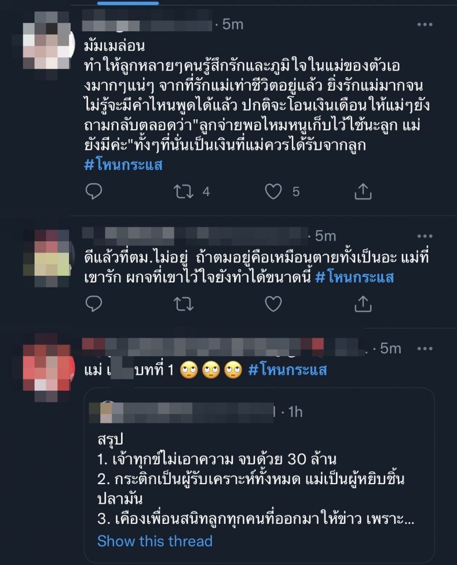Open the third tweet author's red avatar

tap(47, 368)
